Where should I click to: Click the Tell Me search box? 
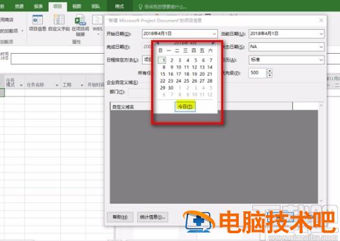(x=163, y=7)
